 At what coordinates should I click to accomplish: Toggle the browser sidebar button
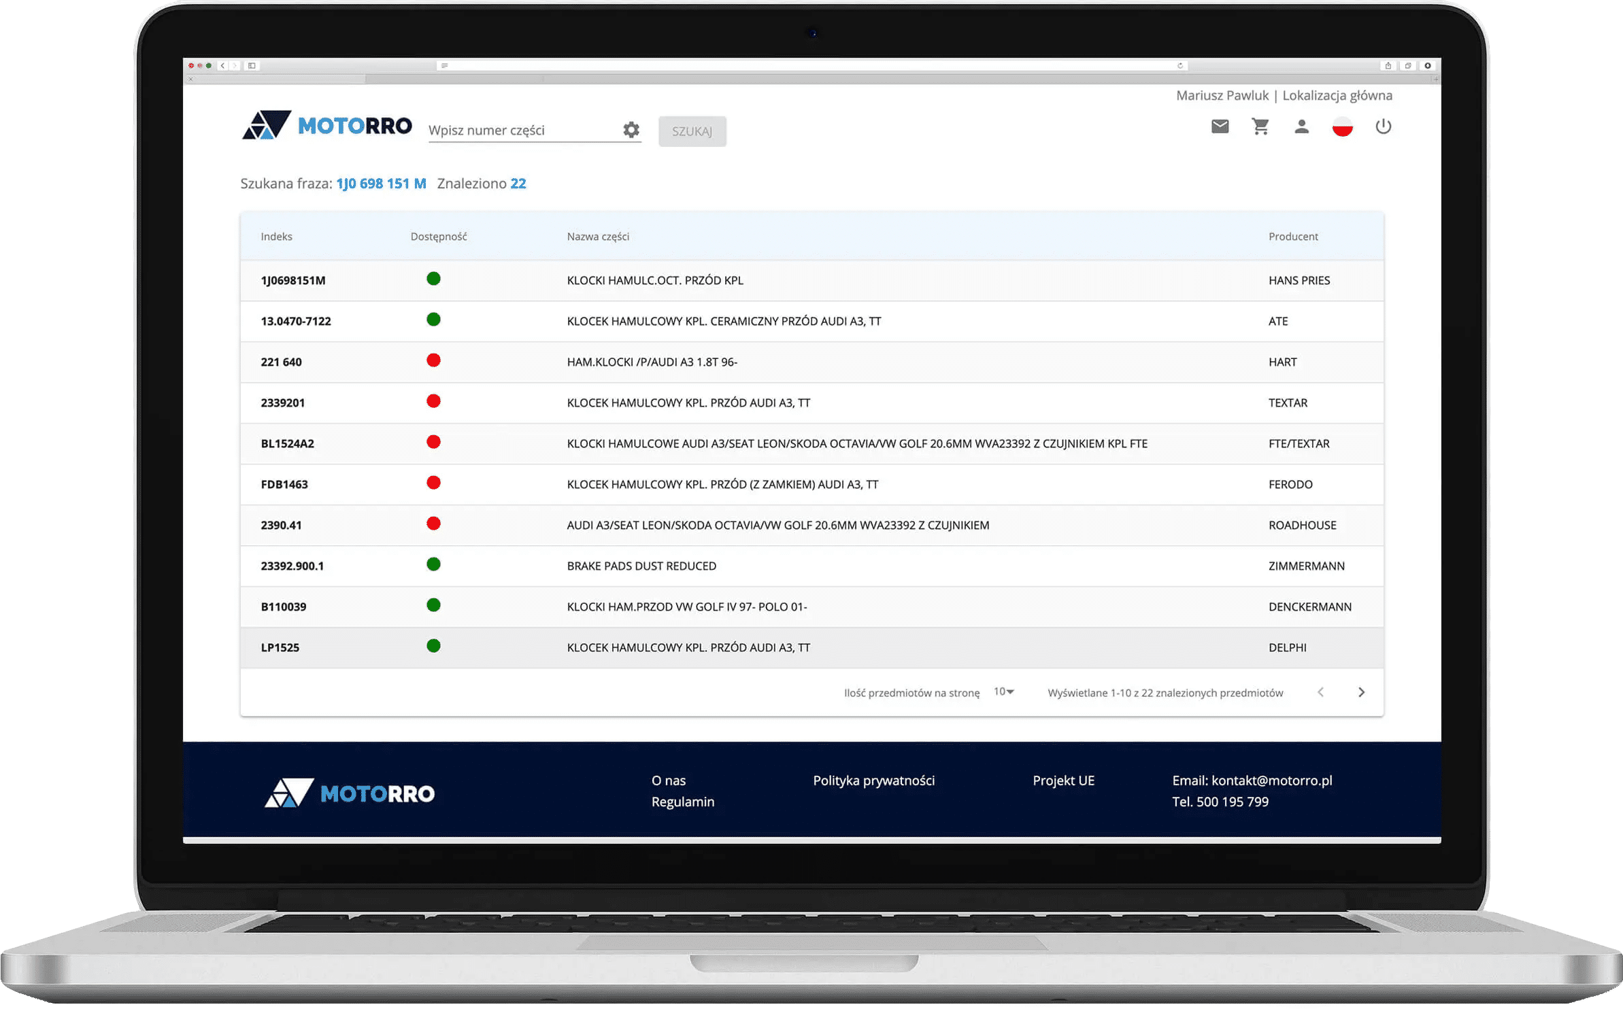tap(252, 66)
